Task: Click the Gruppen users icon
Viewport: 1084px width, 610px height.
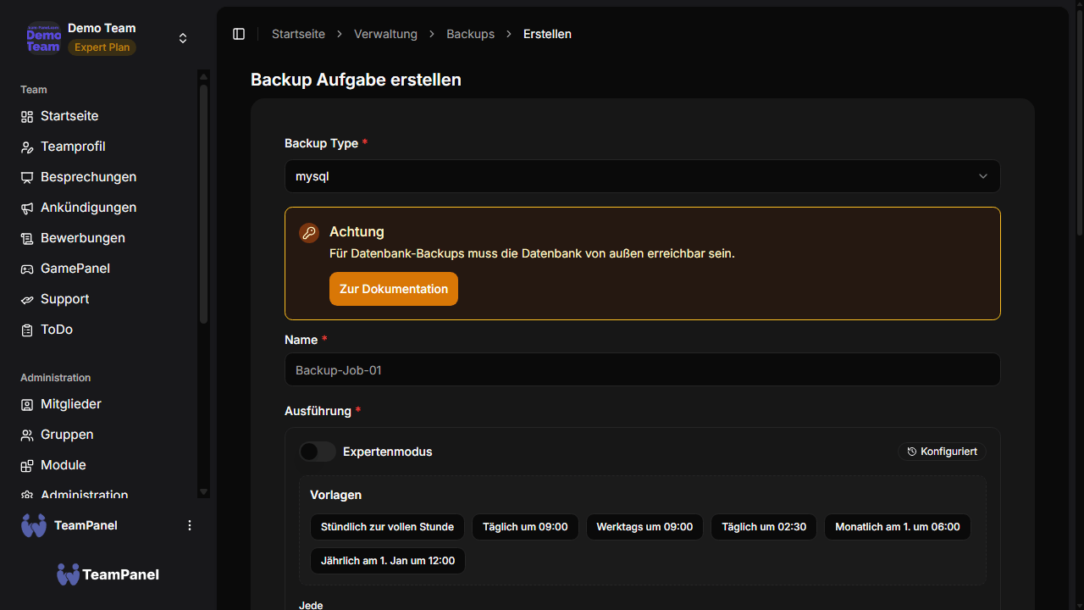Action: (26, 435)
